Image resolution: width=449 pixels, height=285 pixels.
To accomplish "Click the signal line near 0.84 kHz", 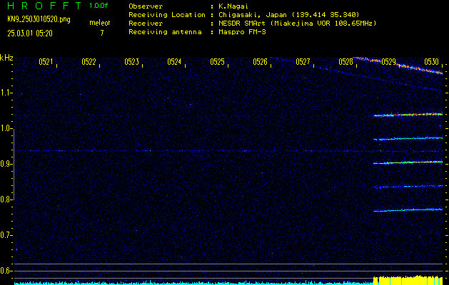I will [x=408, y=187].
